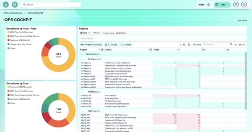Click the home icon in top bar
This screenshot has height=132, width=252.
click(x=6, y=5)
